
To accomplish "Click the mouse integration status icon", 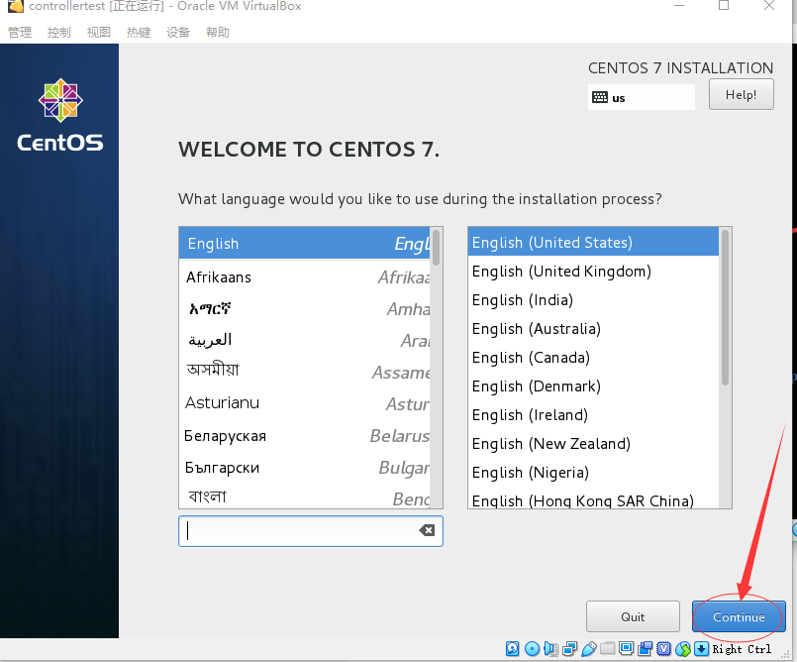I will pos(683,649).
